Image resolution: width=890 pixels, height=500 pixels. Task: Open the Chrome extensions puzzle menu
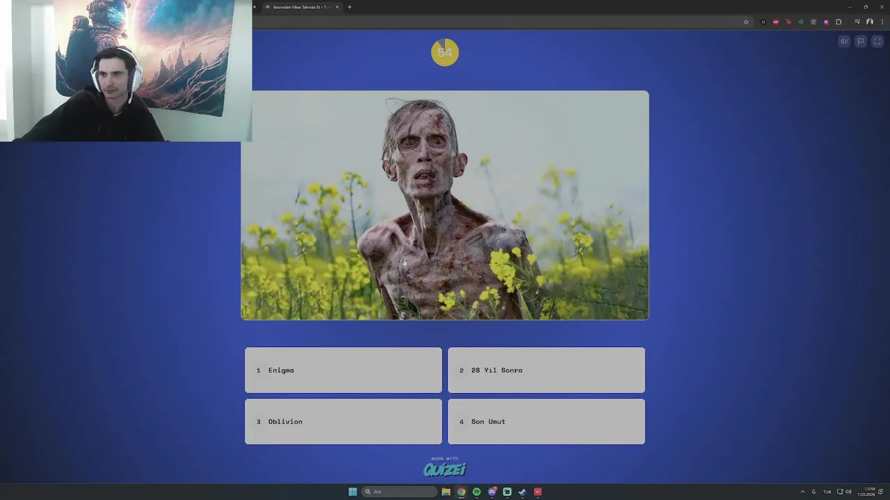click(x=839, y=22)
